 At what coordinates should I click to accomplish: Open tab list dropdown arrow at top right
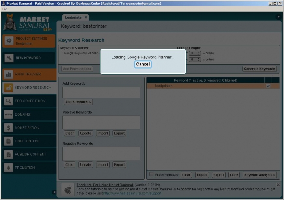(278, 17)
